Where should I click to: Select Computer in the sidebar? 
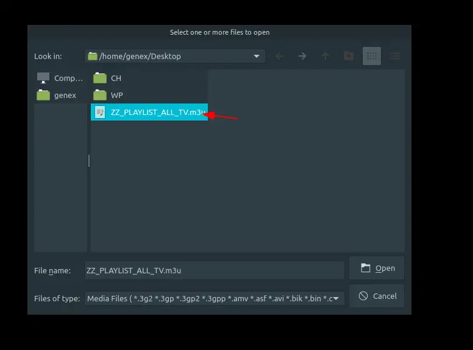[60, 78]
